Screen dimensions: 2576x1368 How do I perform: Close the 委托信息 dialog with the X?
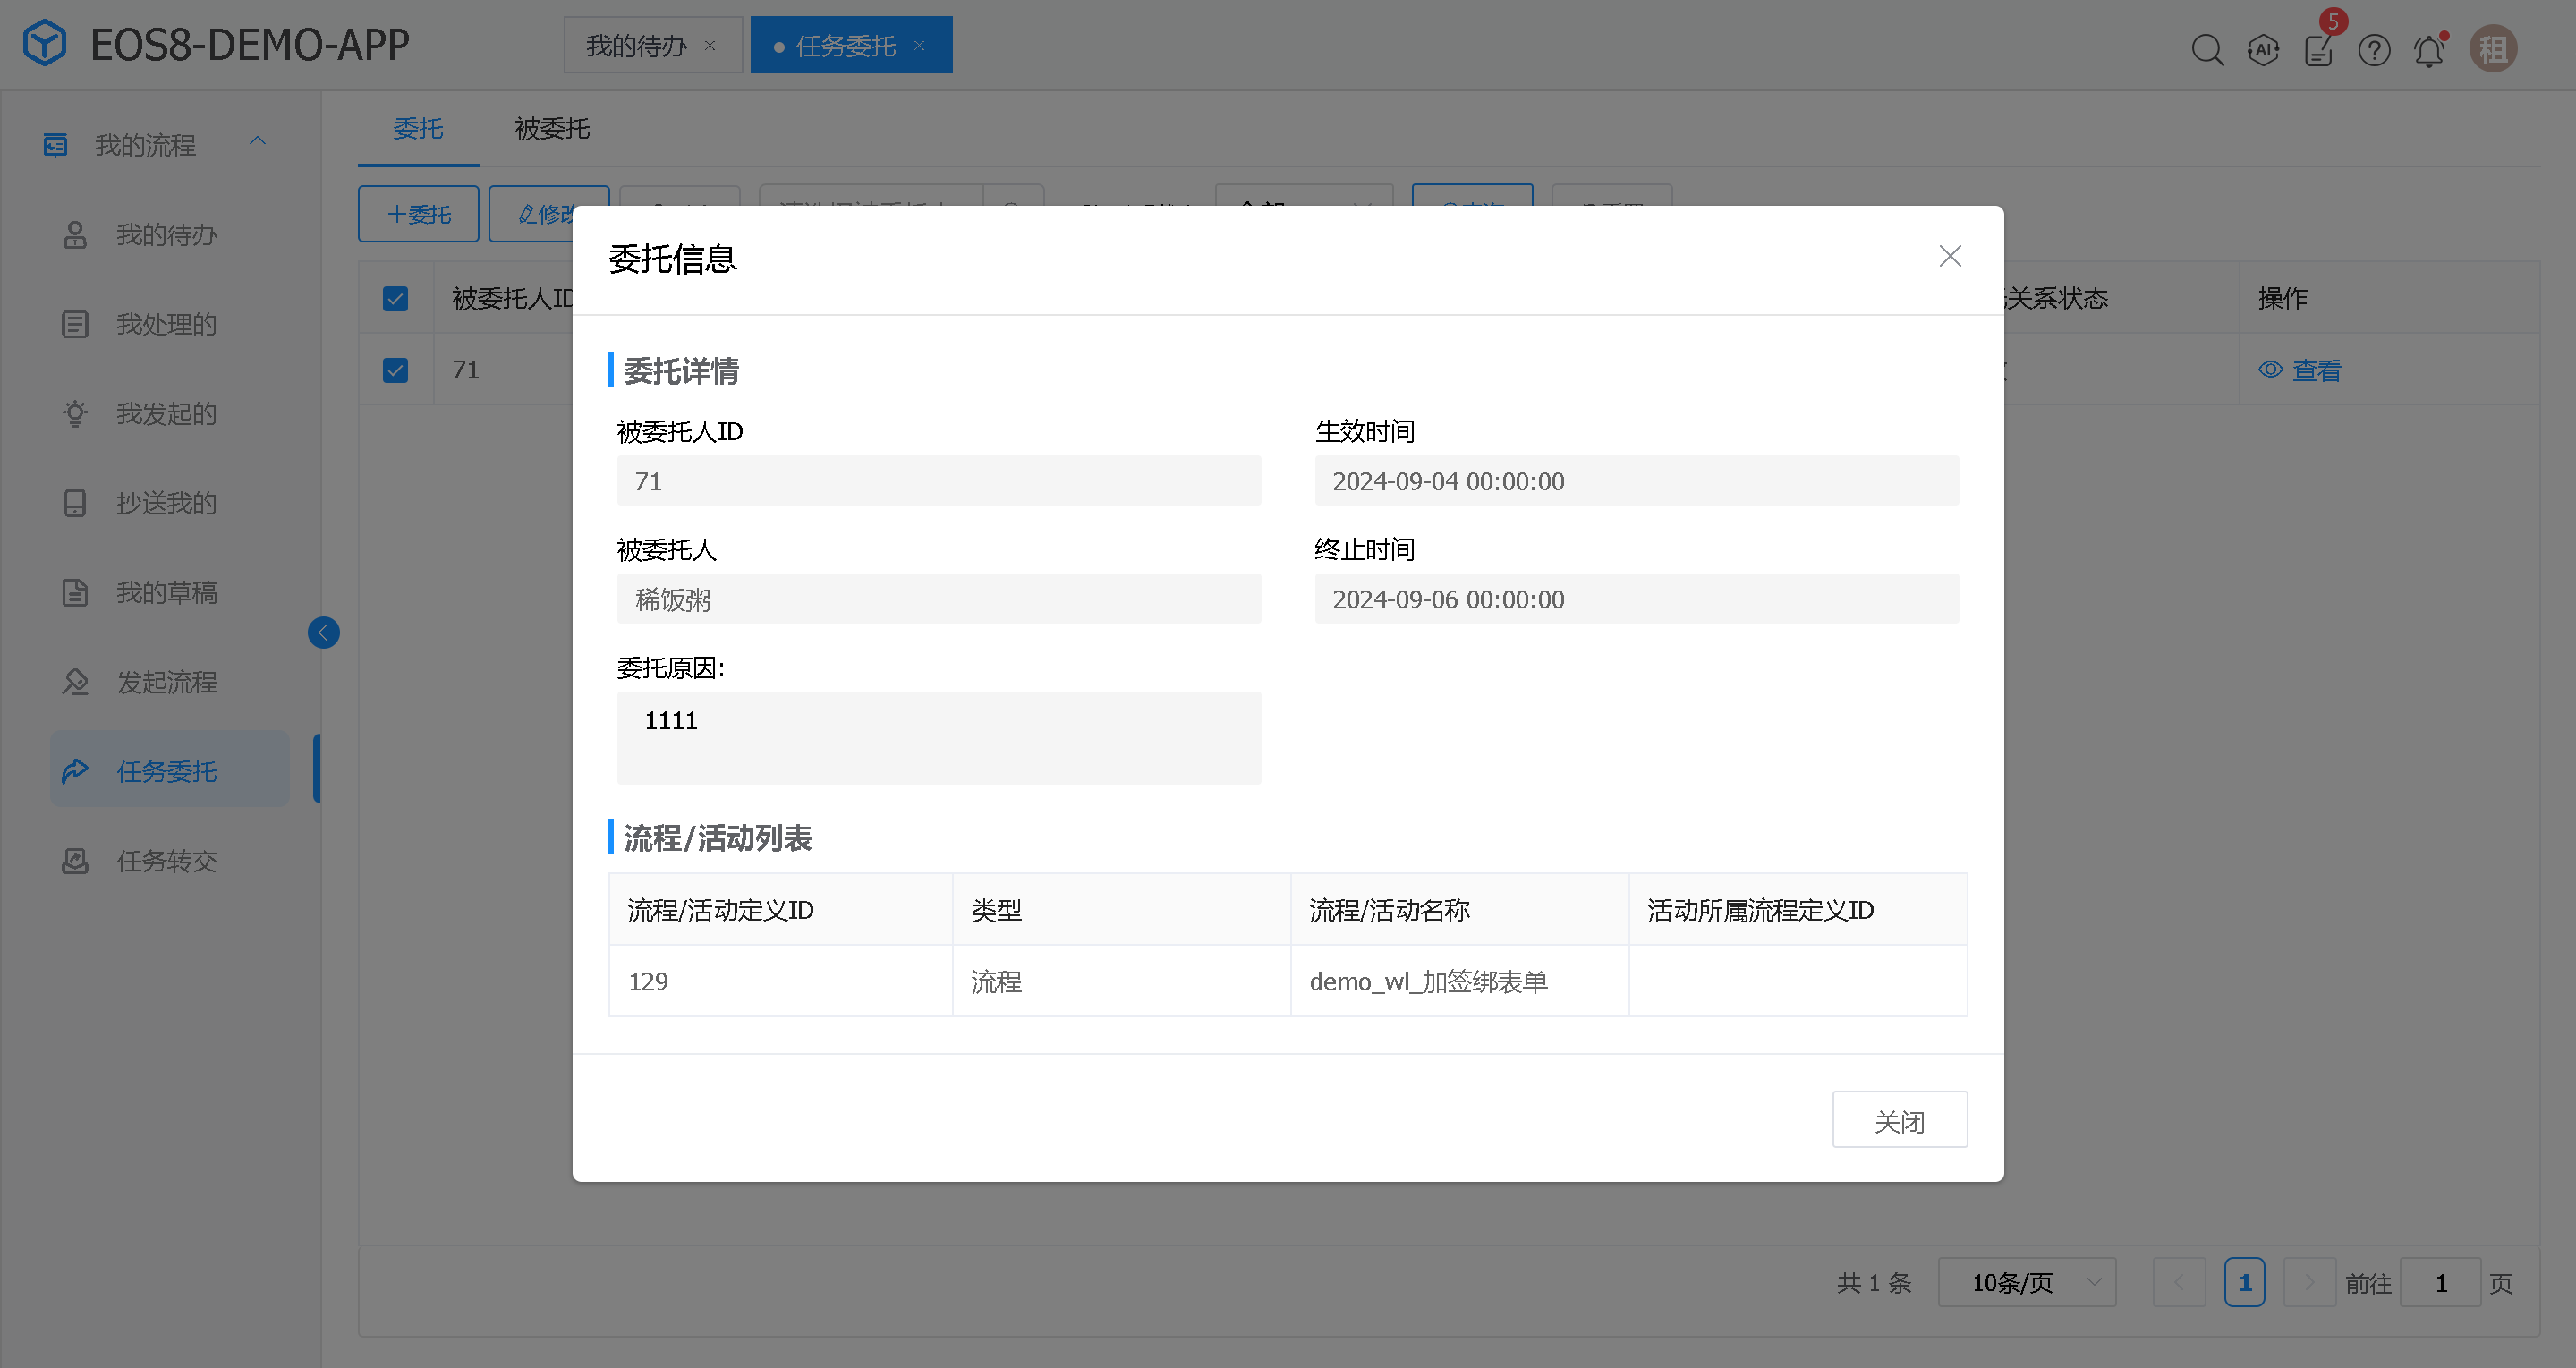tap(1949, 256)
